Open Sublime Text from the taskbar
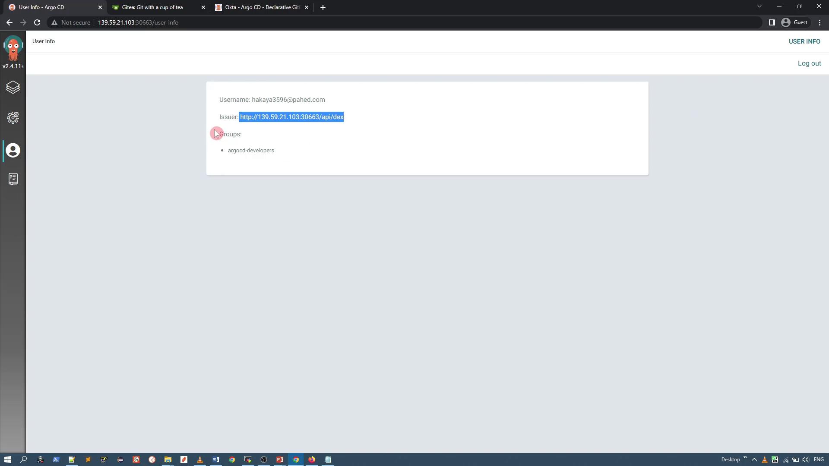 [88, 460]
